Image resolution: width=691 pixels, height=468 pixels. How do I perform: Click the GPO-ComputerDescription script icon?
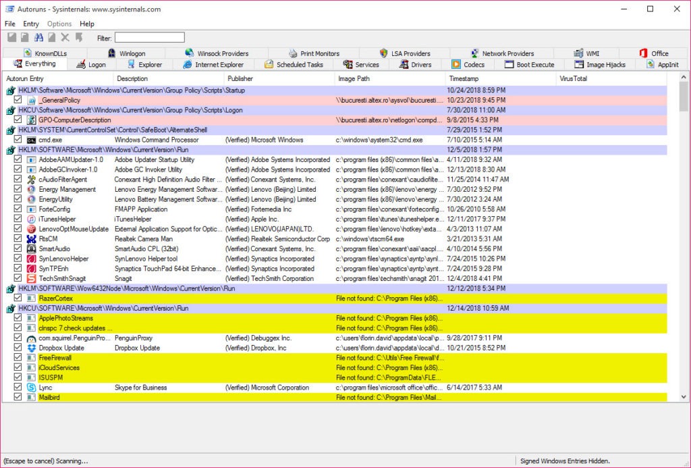pos(31,120)
